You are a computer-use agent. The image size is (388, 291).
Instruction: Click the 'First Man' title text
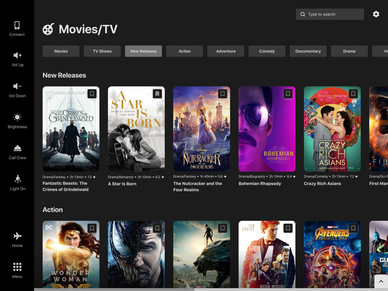(379, 184)
